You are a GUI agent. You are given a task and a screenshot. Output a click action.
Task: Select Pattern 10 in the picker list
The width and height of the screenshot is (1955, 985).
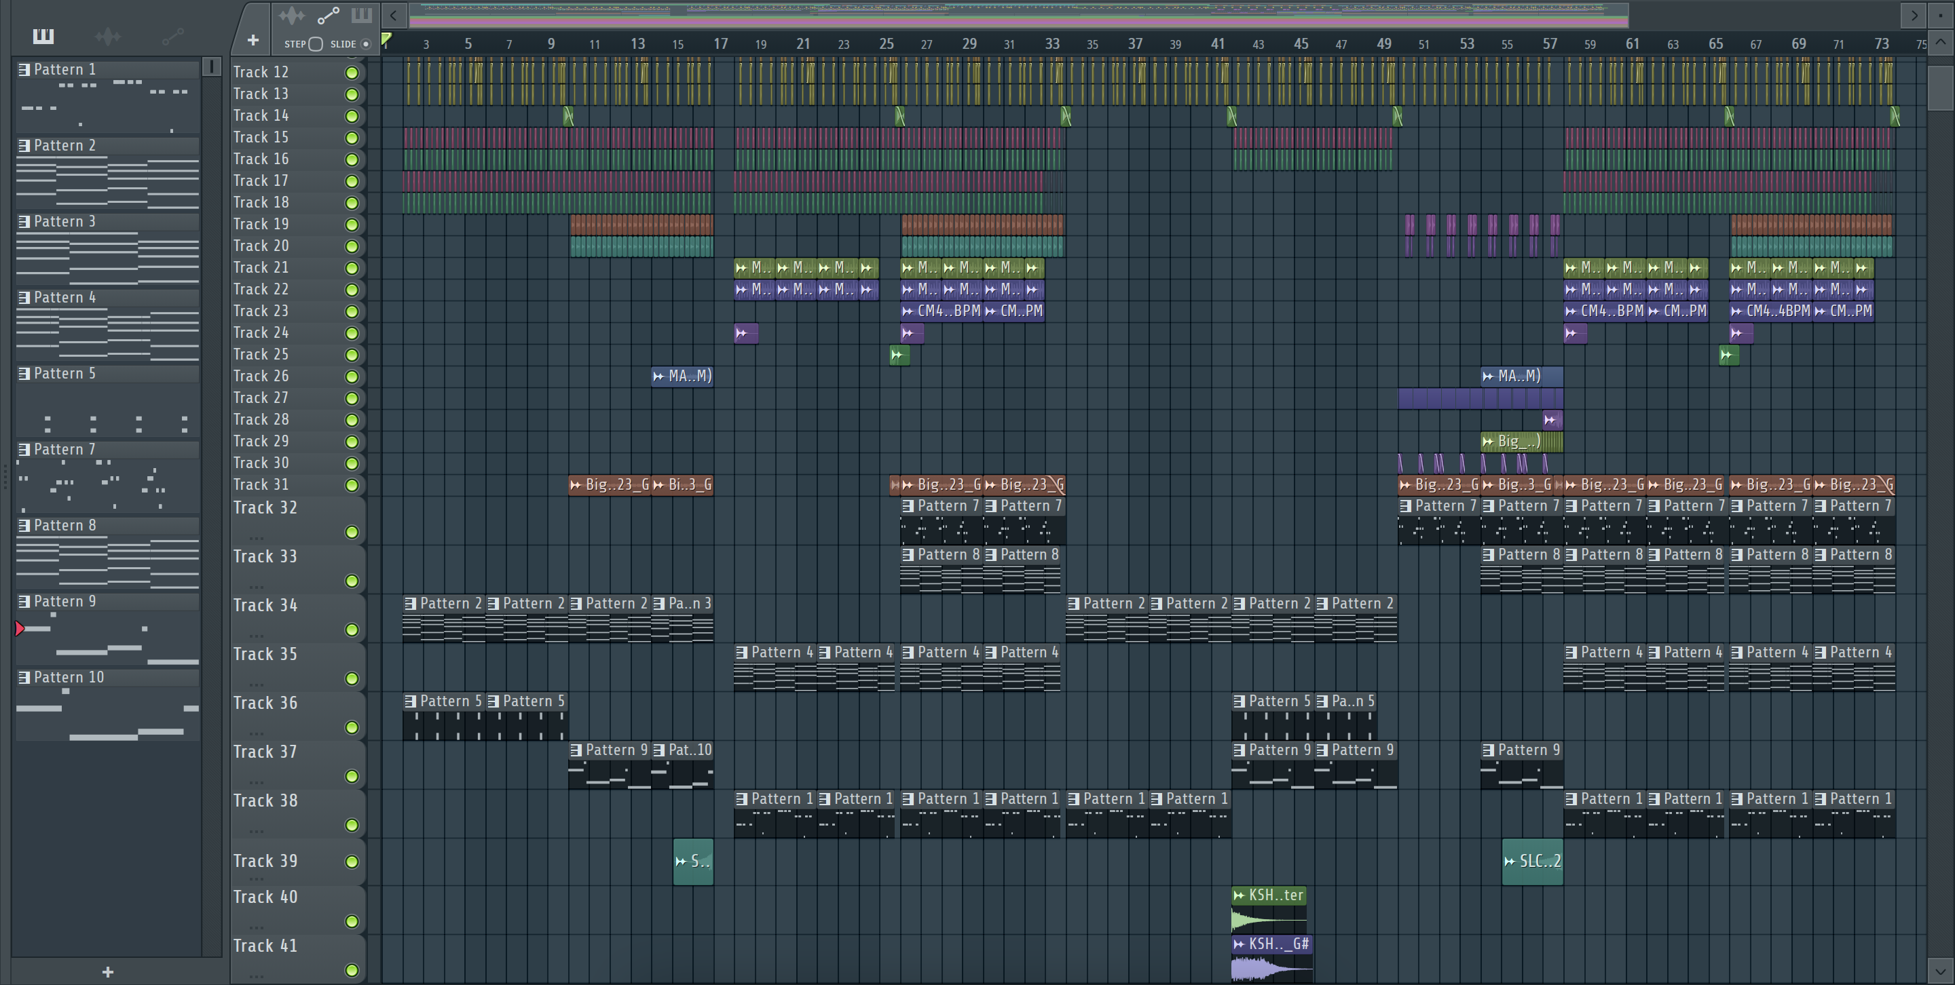69,678
